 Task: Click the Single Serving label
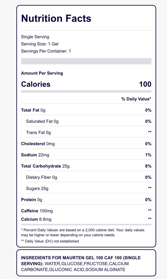click(x=35, y=37)
